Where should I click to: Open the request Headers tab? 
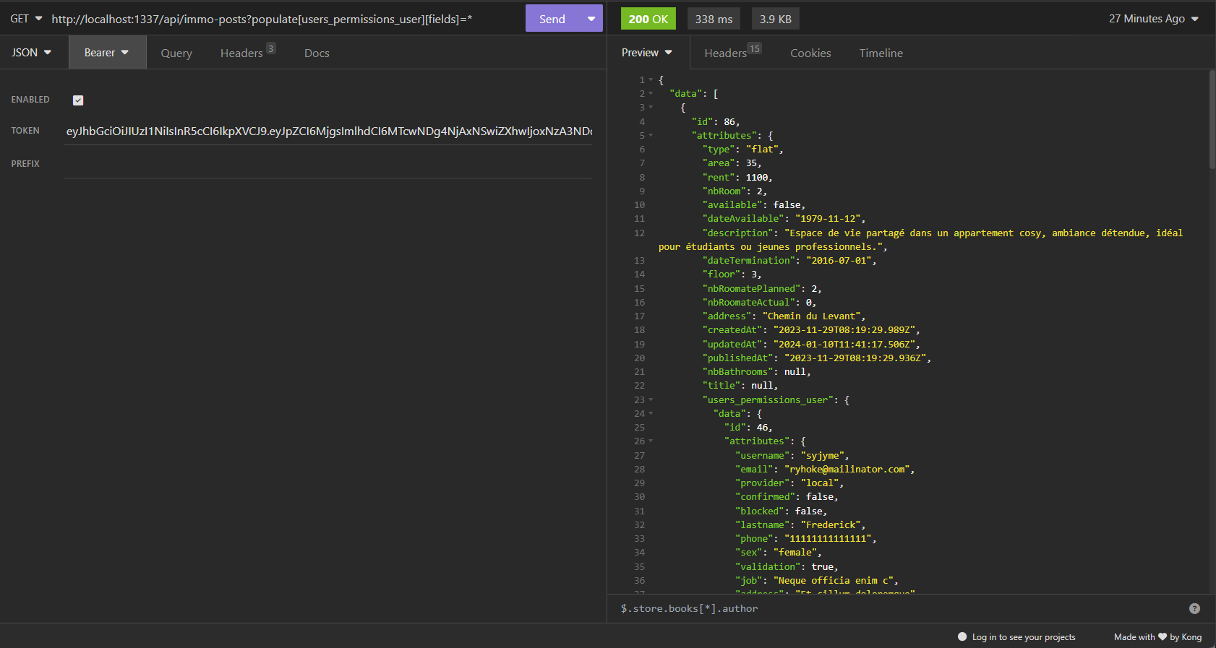242,53
